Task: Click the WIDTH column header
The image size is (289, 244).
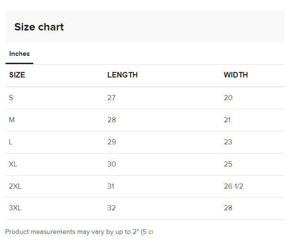Action: click(x=235, y=75)
